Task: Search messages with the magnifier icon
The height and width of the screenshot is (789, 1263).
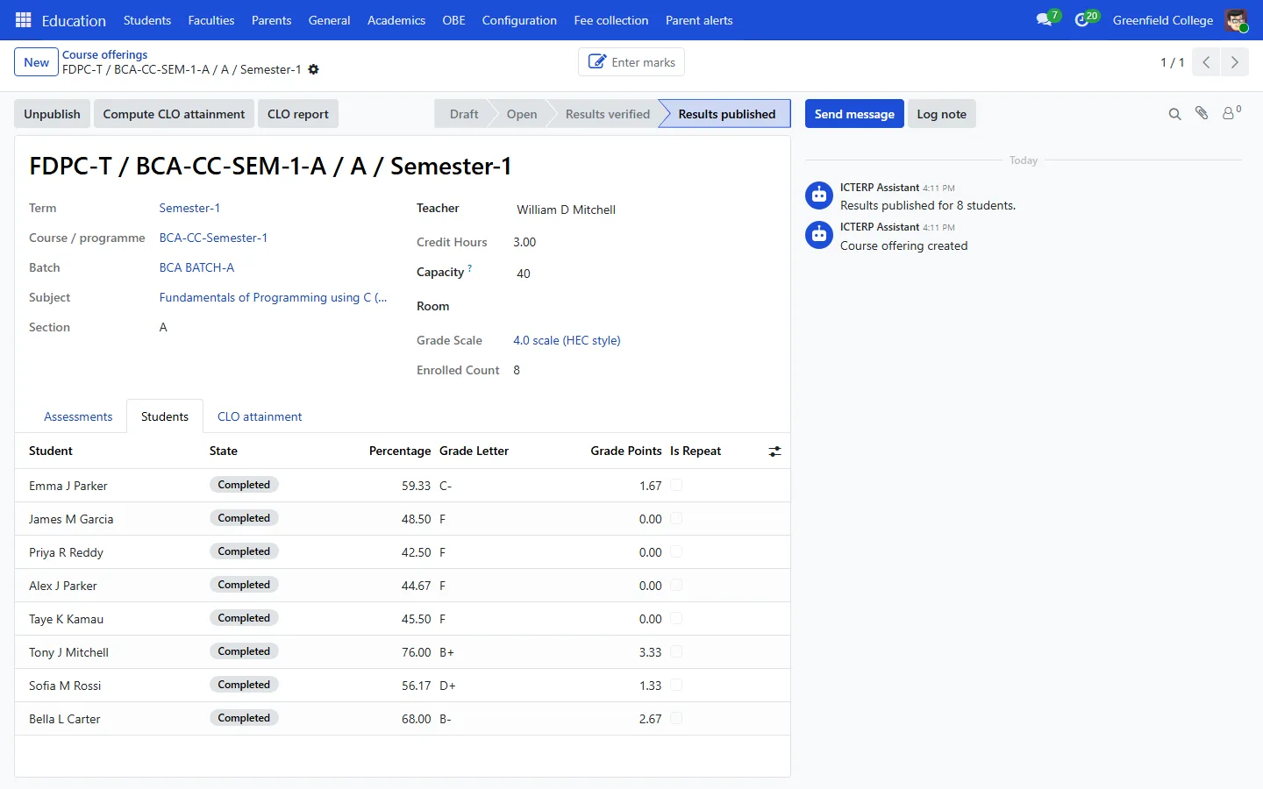Action: pyautogui.click(x=1174, y=114)
